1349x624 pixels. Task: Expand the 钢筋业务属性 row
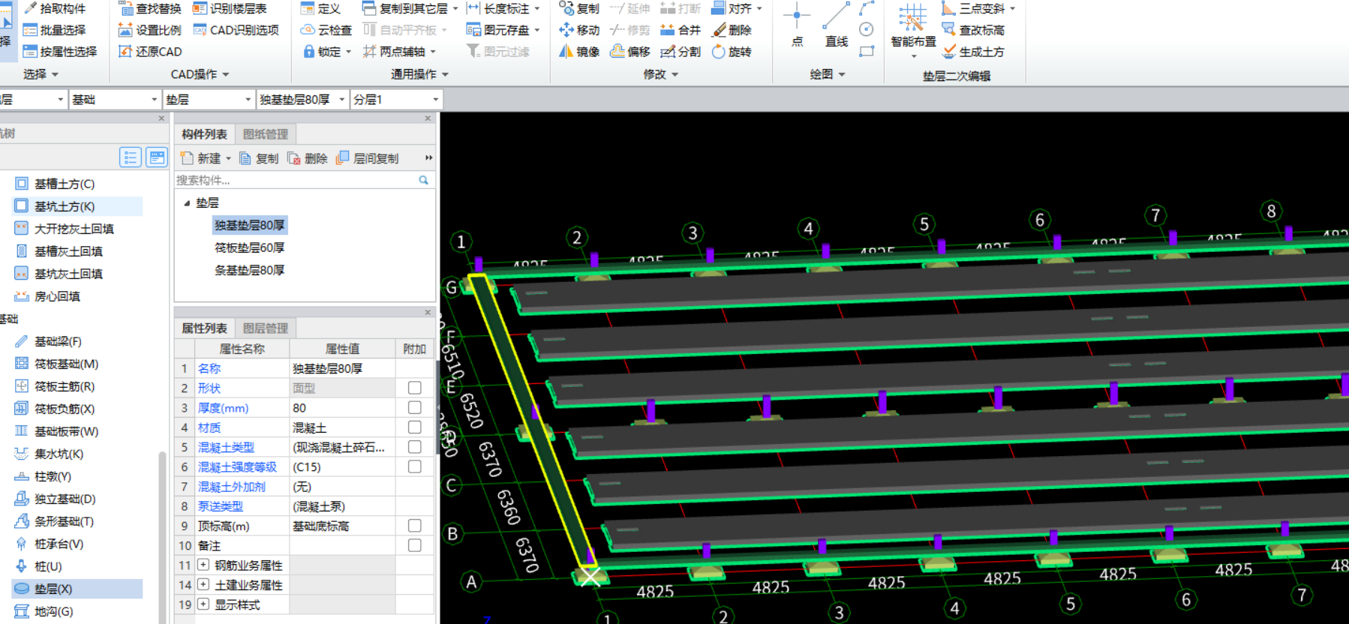coord(203,565)
